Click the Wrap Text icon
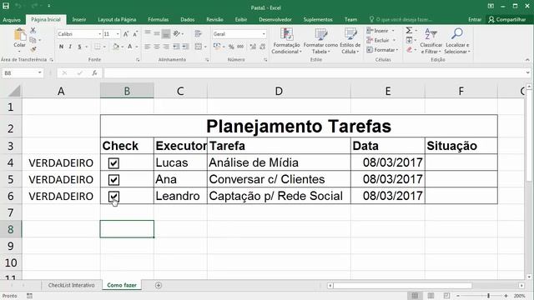534x300 pixels. coord(198,33)
